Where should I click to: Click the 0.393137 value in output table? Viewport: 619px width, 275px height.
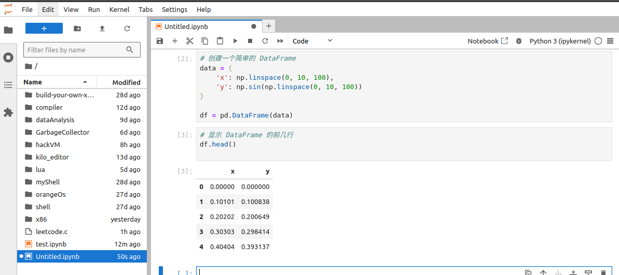point(255,247)
